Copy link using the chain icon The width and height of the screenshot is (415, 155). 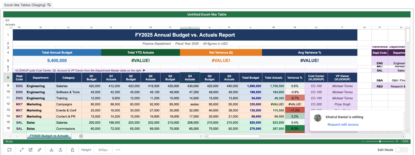[x=39, y=150]
